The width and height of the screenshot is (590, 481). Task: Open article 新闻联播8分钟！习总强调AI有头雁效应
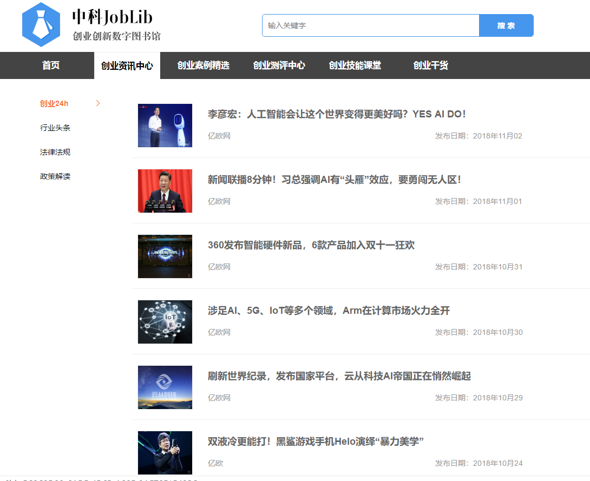pyautogui.click(x=334, y=180)
